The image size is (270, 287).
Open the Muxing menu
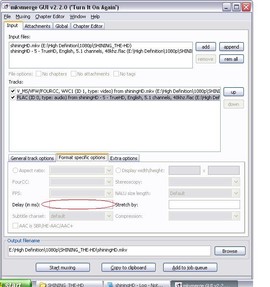23,16
